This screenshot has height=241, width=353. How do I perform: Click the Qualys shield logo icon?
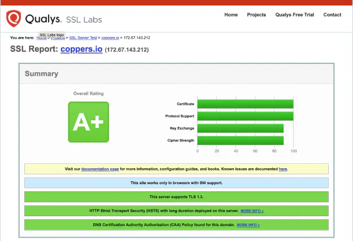13,18
